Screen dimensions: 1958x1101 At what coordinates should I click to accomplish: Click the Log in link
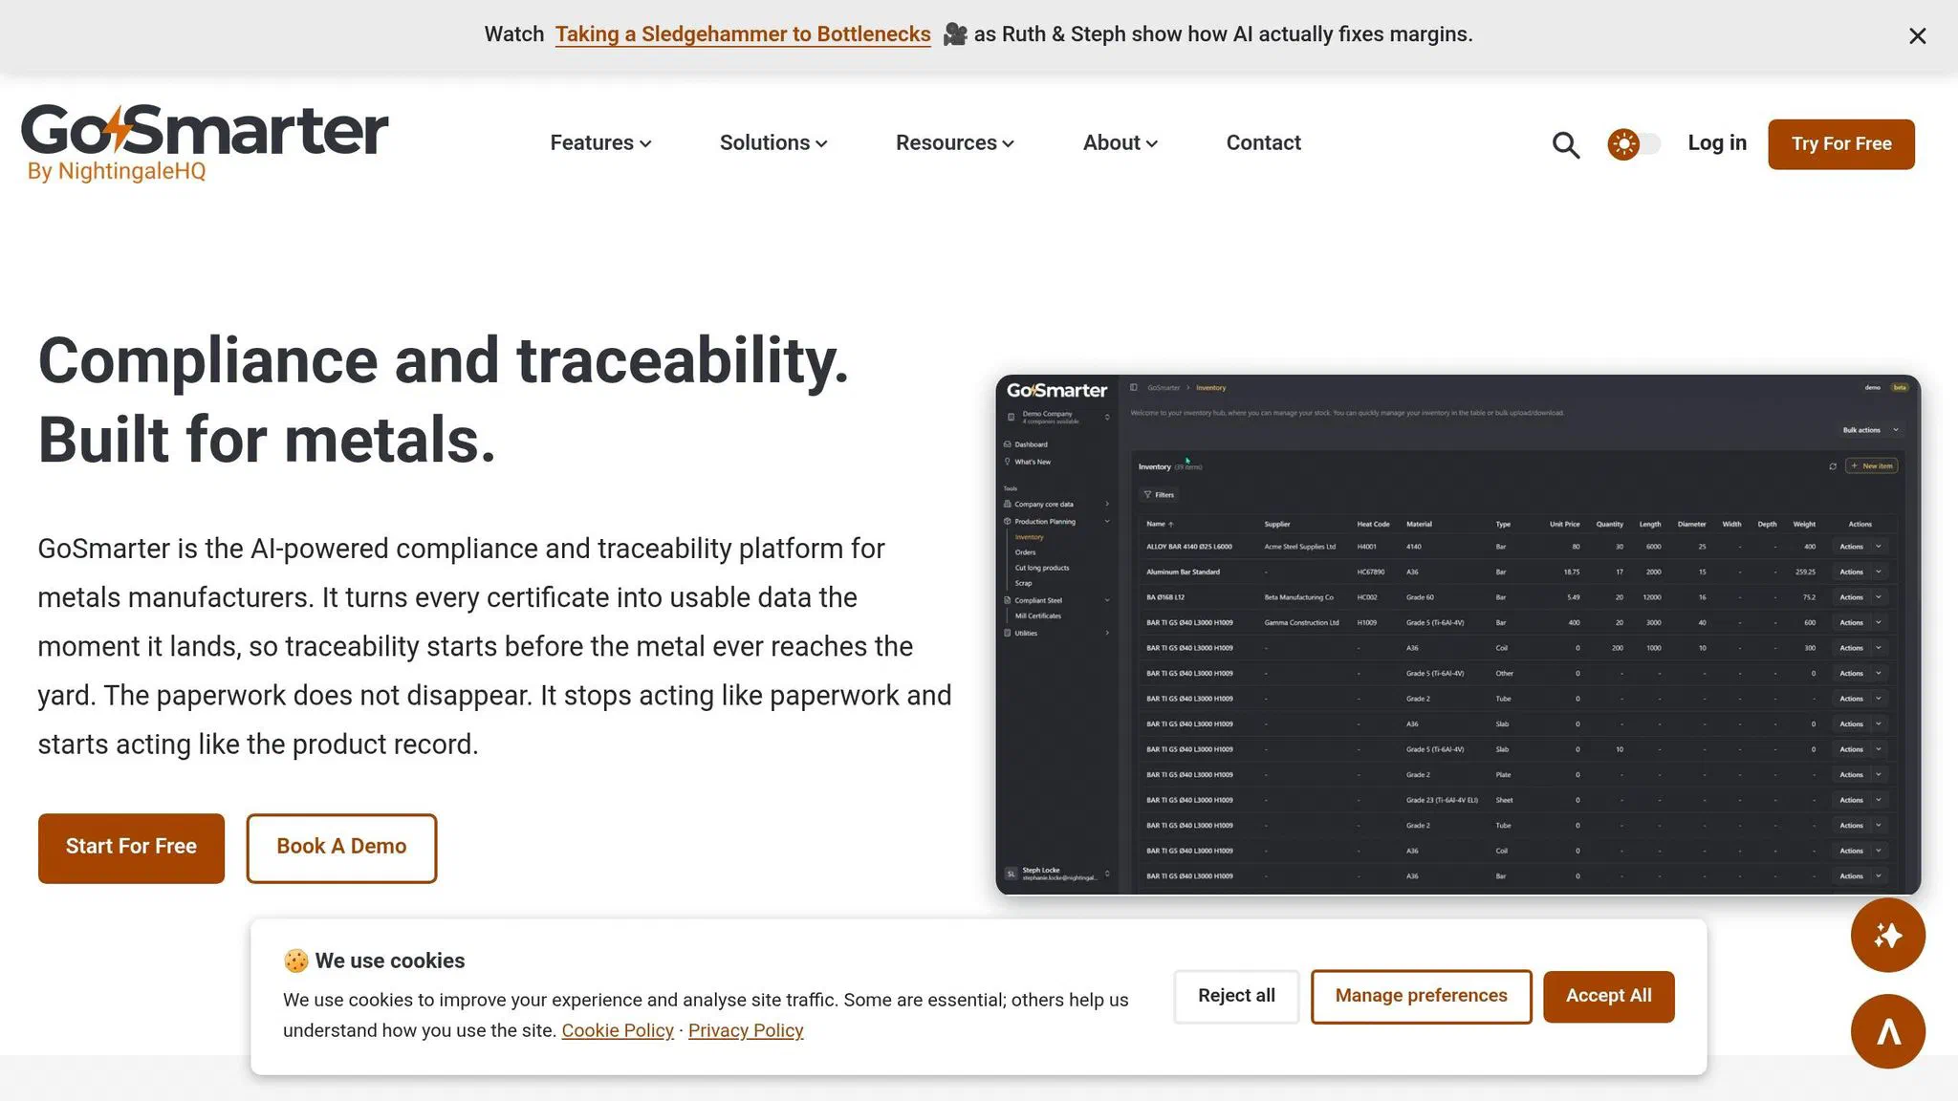[1716, 143]
